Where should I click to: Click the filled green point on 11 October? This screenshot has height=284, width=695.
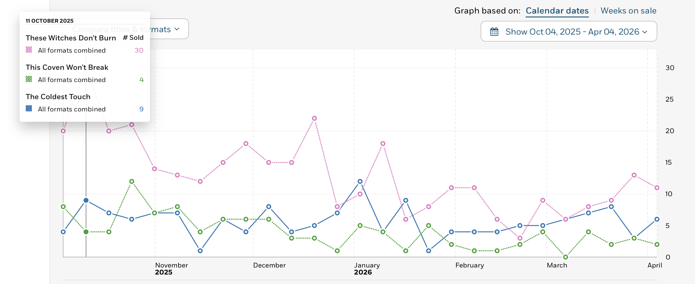86,232
